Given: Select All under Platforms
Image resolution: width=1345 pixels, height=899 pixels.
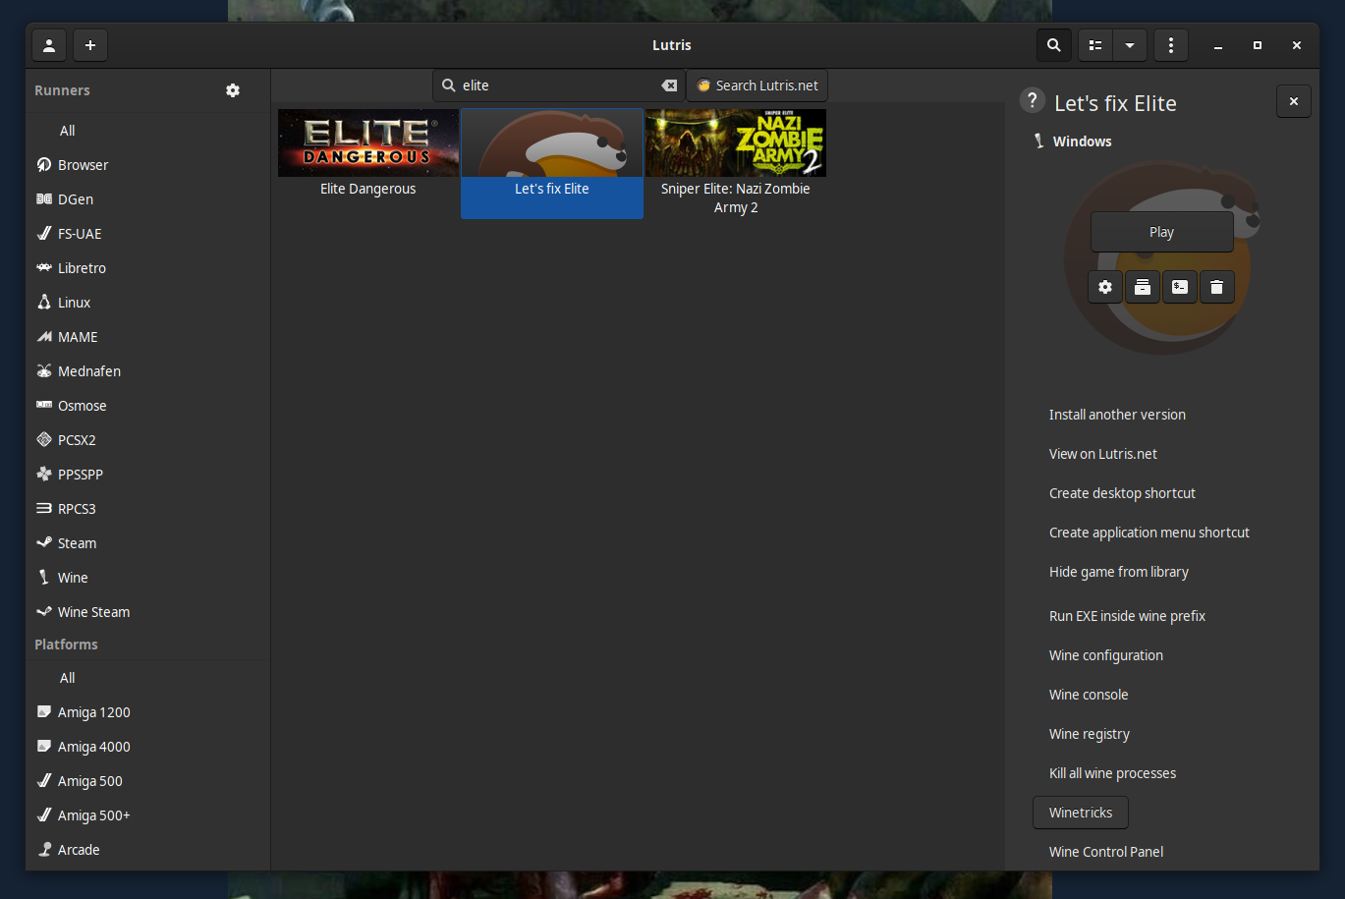Looking at the screenshot, I should pyautogui.click(x=147, y=678).
